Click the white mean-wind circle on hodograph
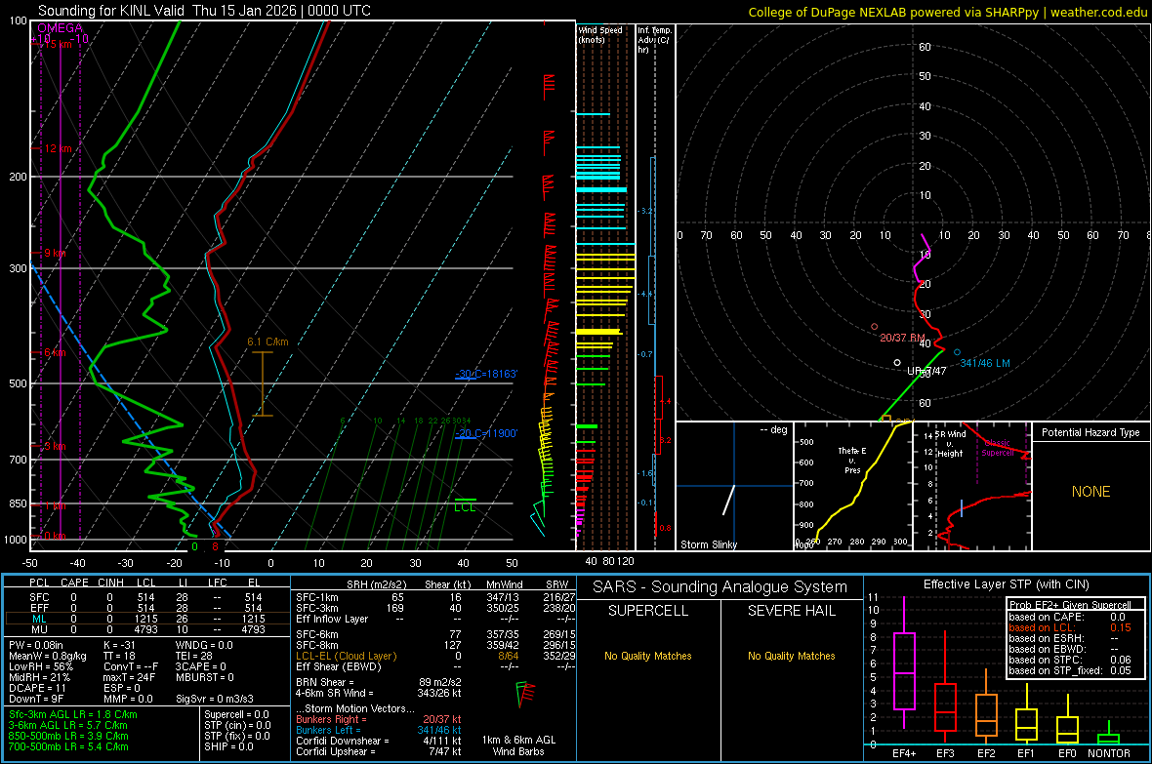 click(897, 363)
